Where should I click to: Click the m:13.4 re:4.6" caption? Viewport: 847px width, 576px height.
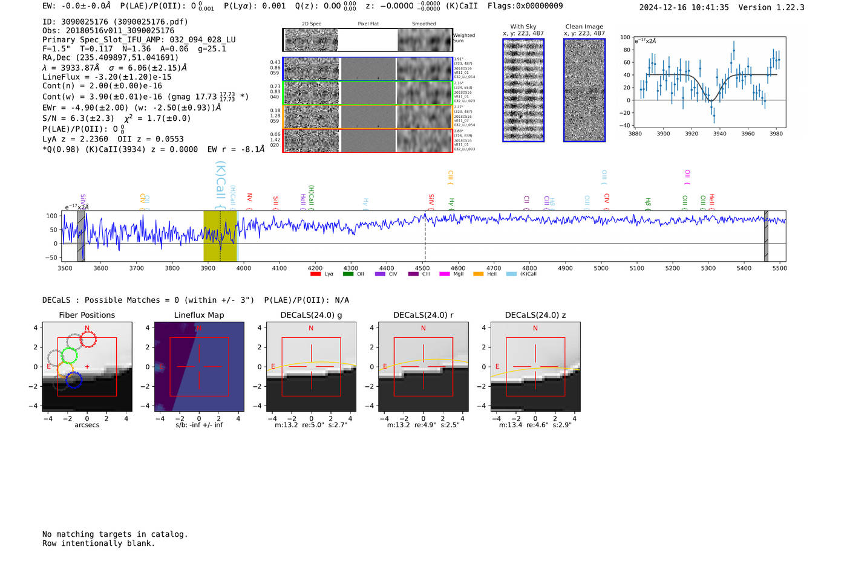coord(535,425)
